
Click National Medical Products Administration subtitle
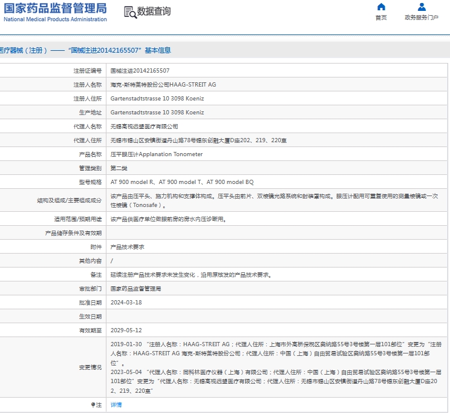point(55,19)
